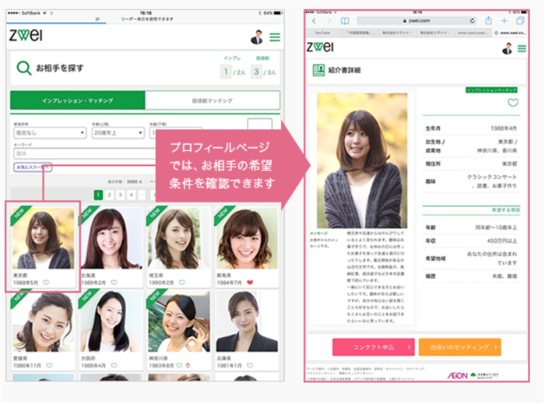Open hamburger menu in right profile page
Viewport: 545px width, 404px height.
coord(522,48)
